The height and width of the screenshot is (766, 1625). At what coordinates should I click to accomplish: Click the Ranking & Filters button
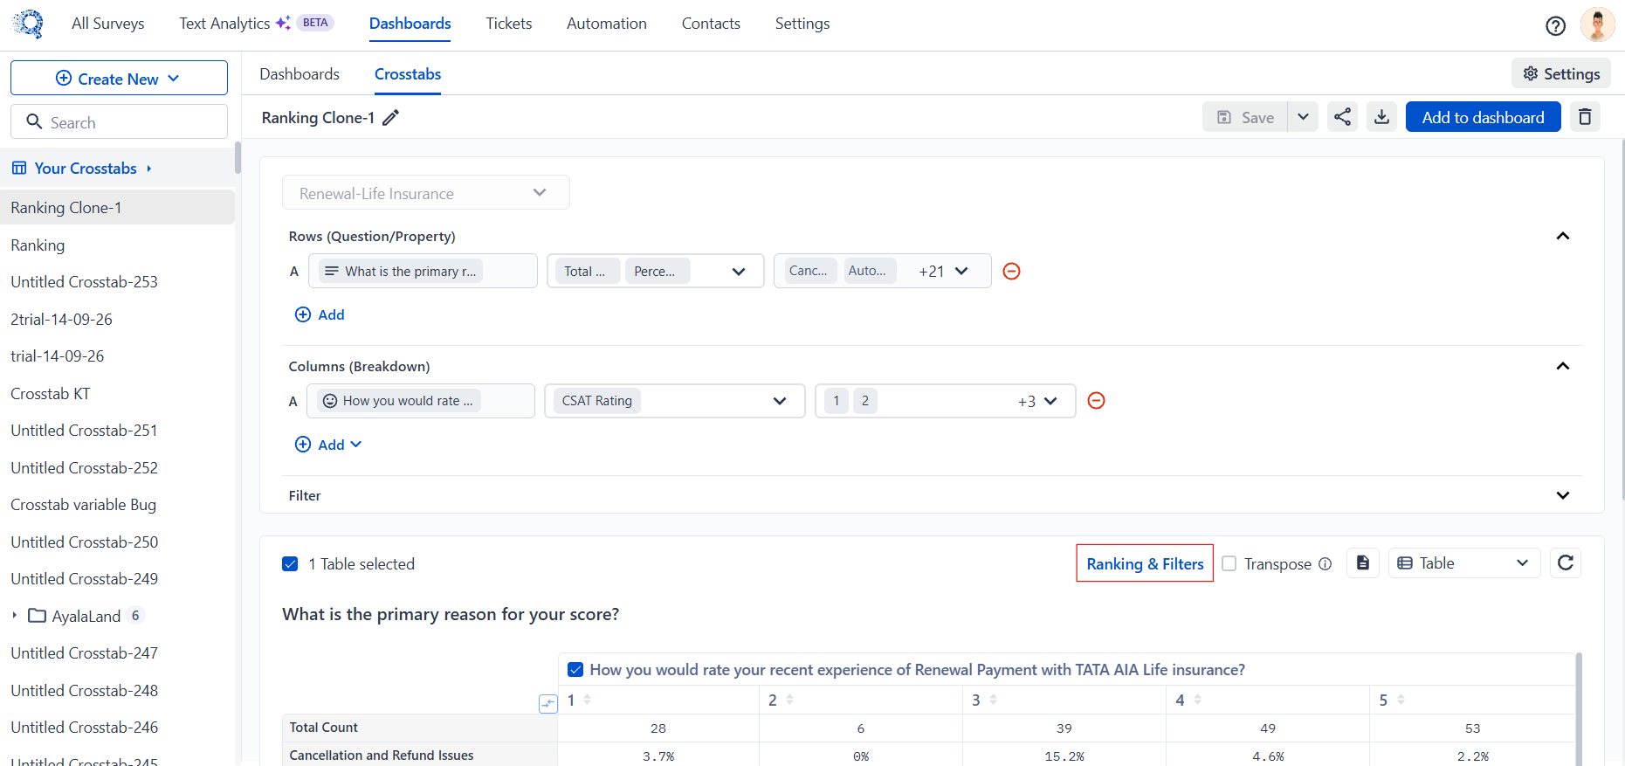[x=1145, y=563]
